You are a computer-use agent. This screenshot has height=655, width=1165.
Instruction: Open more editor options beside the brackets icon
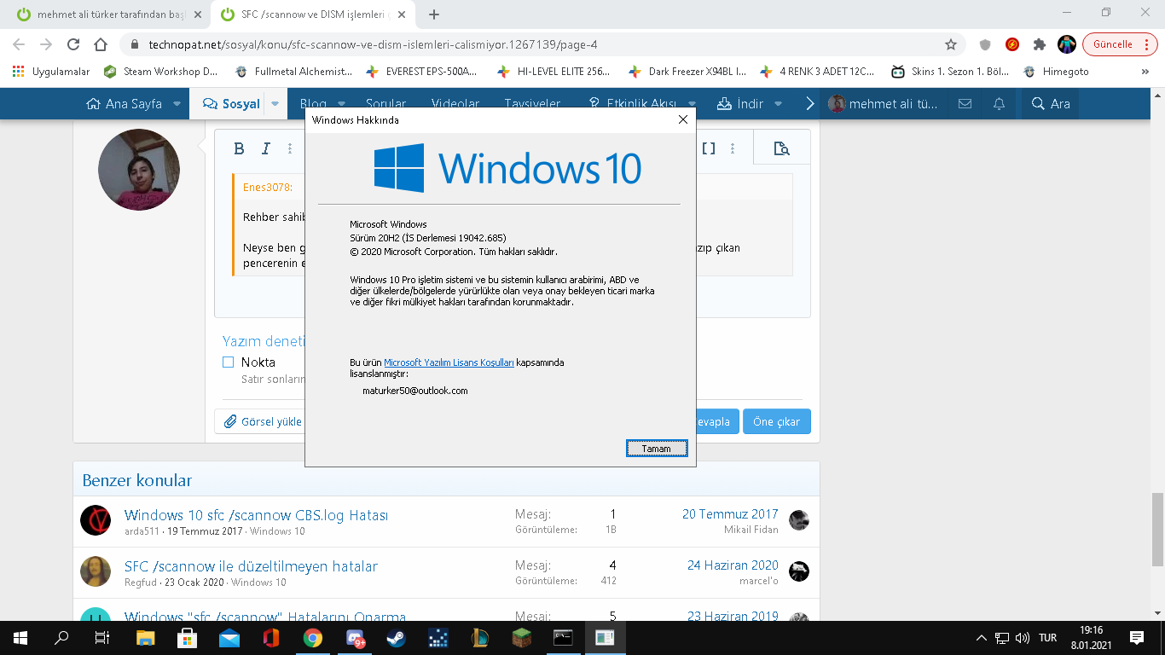(x=733, y=148)
